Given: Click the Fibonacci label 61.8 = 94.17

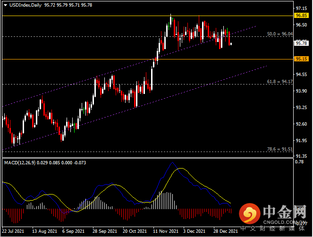Looking at the screenshot, I should [280, 82].
